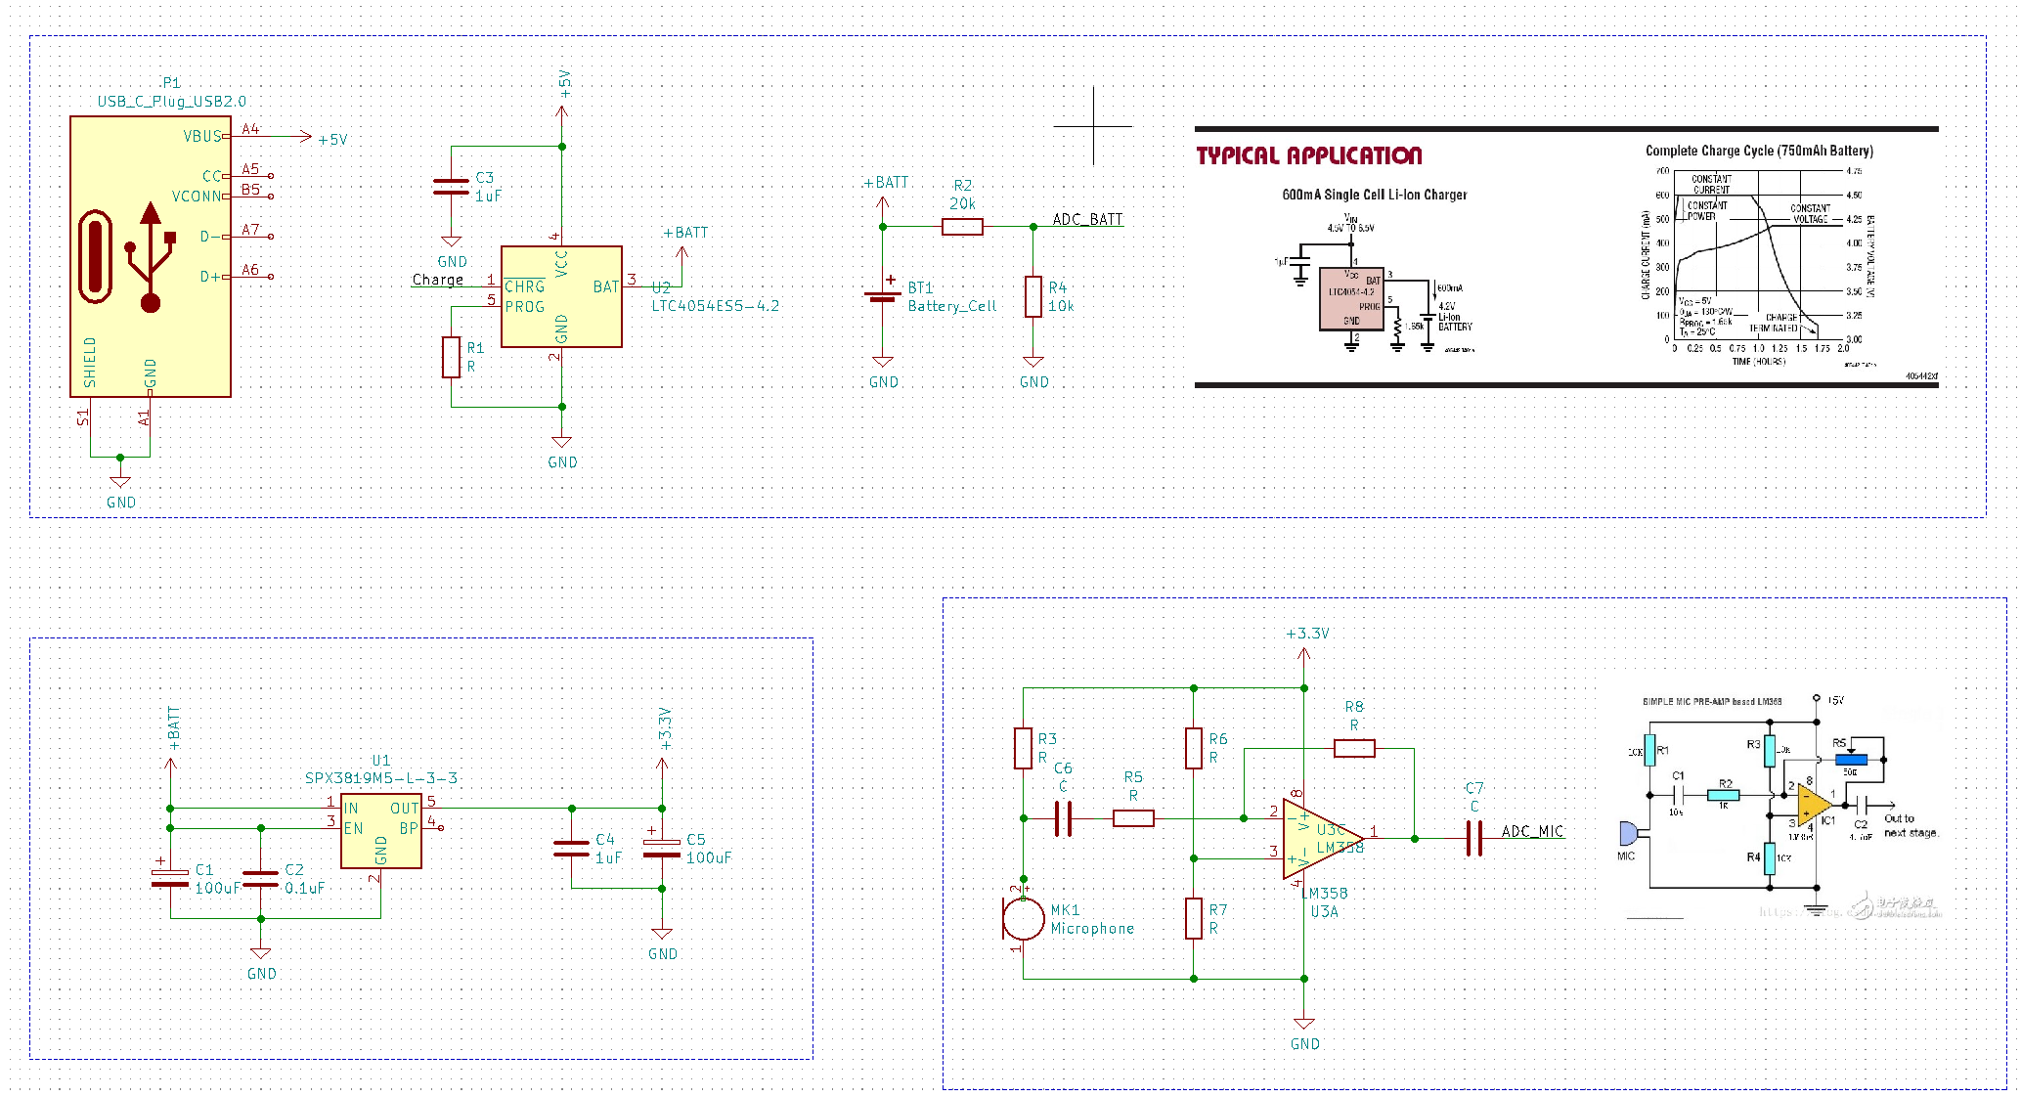Select the GND symbol below resistor R4

(x=1033, y=372)
